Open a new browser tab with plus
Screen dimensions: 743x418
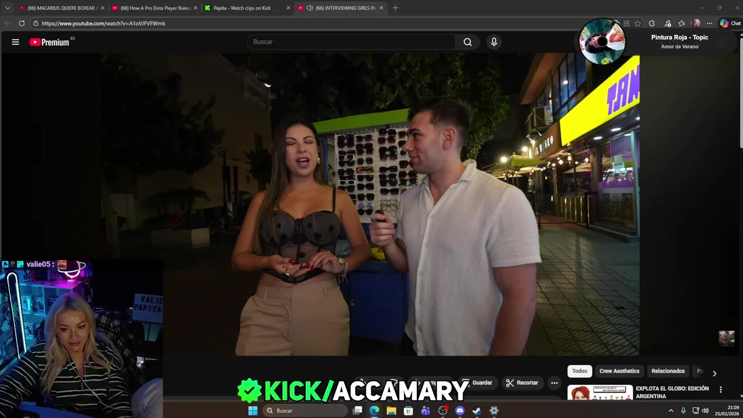[395, 8]
